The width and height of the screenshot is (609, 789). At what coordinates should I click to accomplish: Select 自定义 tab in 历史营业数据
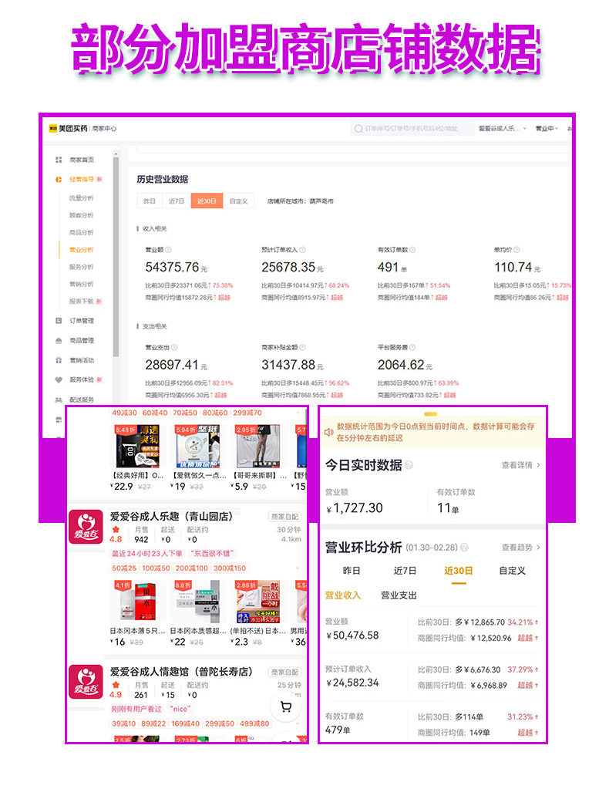pyautogui.click(x=238, y=201)
